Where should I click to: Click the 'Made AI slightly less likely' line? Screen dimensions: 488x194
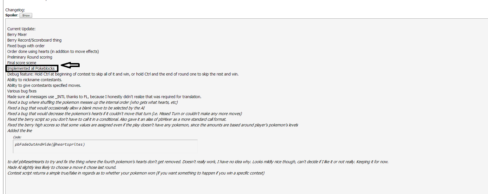click(62, 167)
